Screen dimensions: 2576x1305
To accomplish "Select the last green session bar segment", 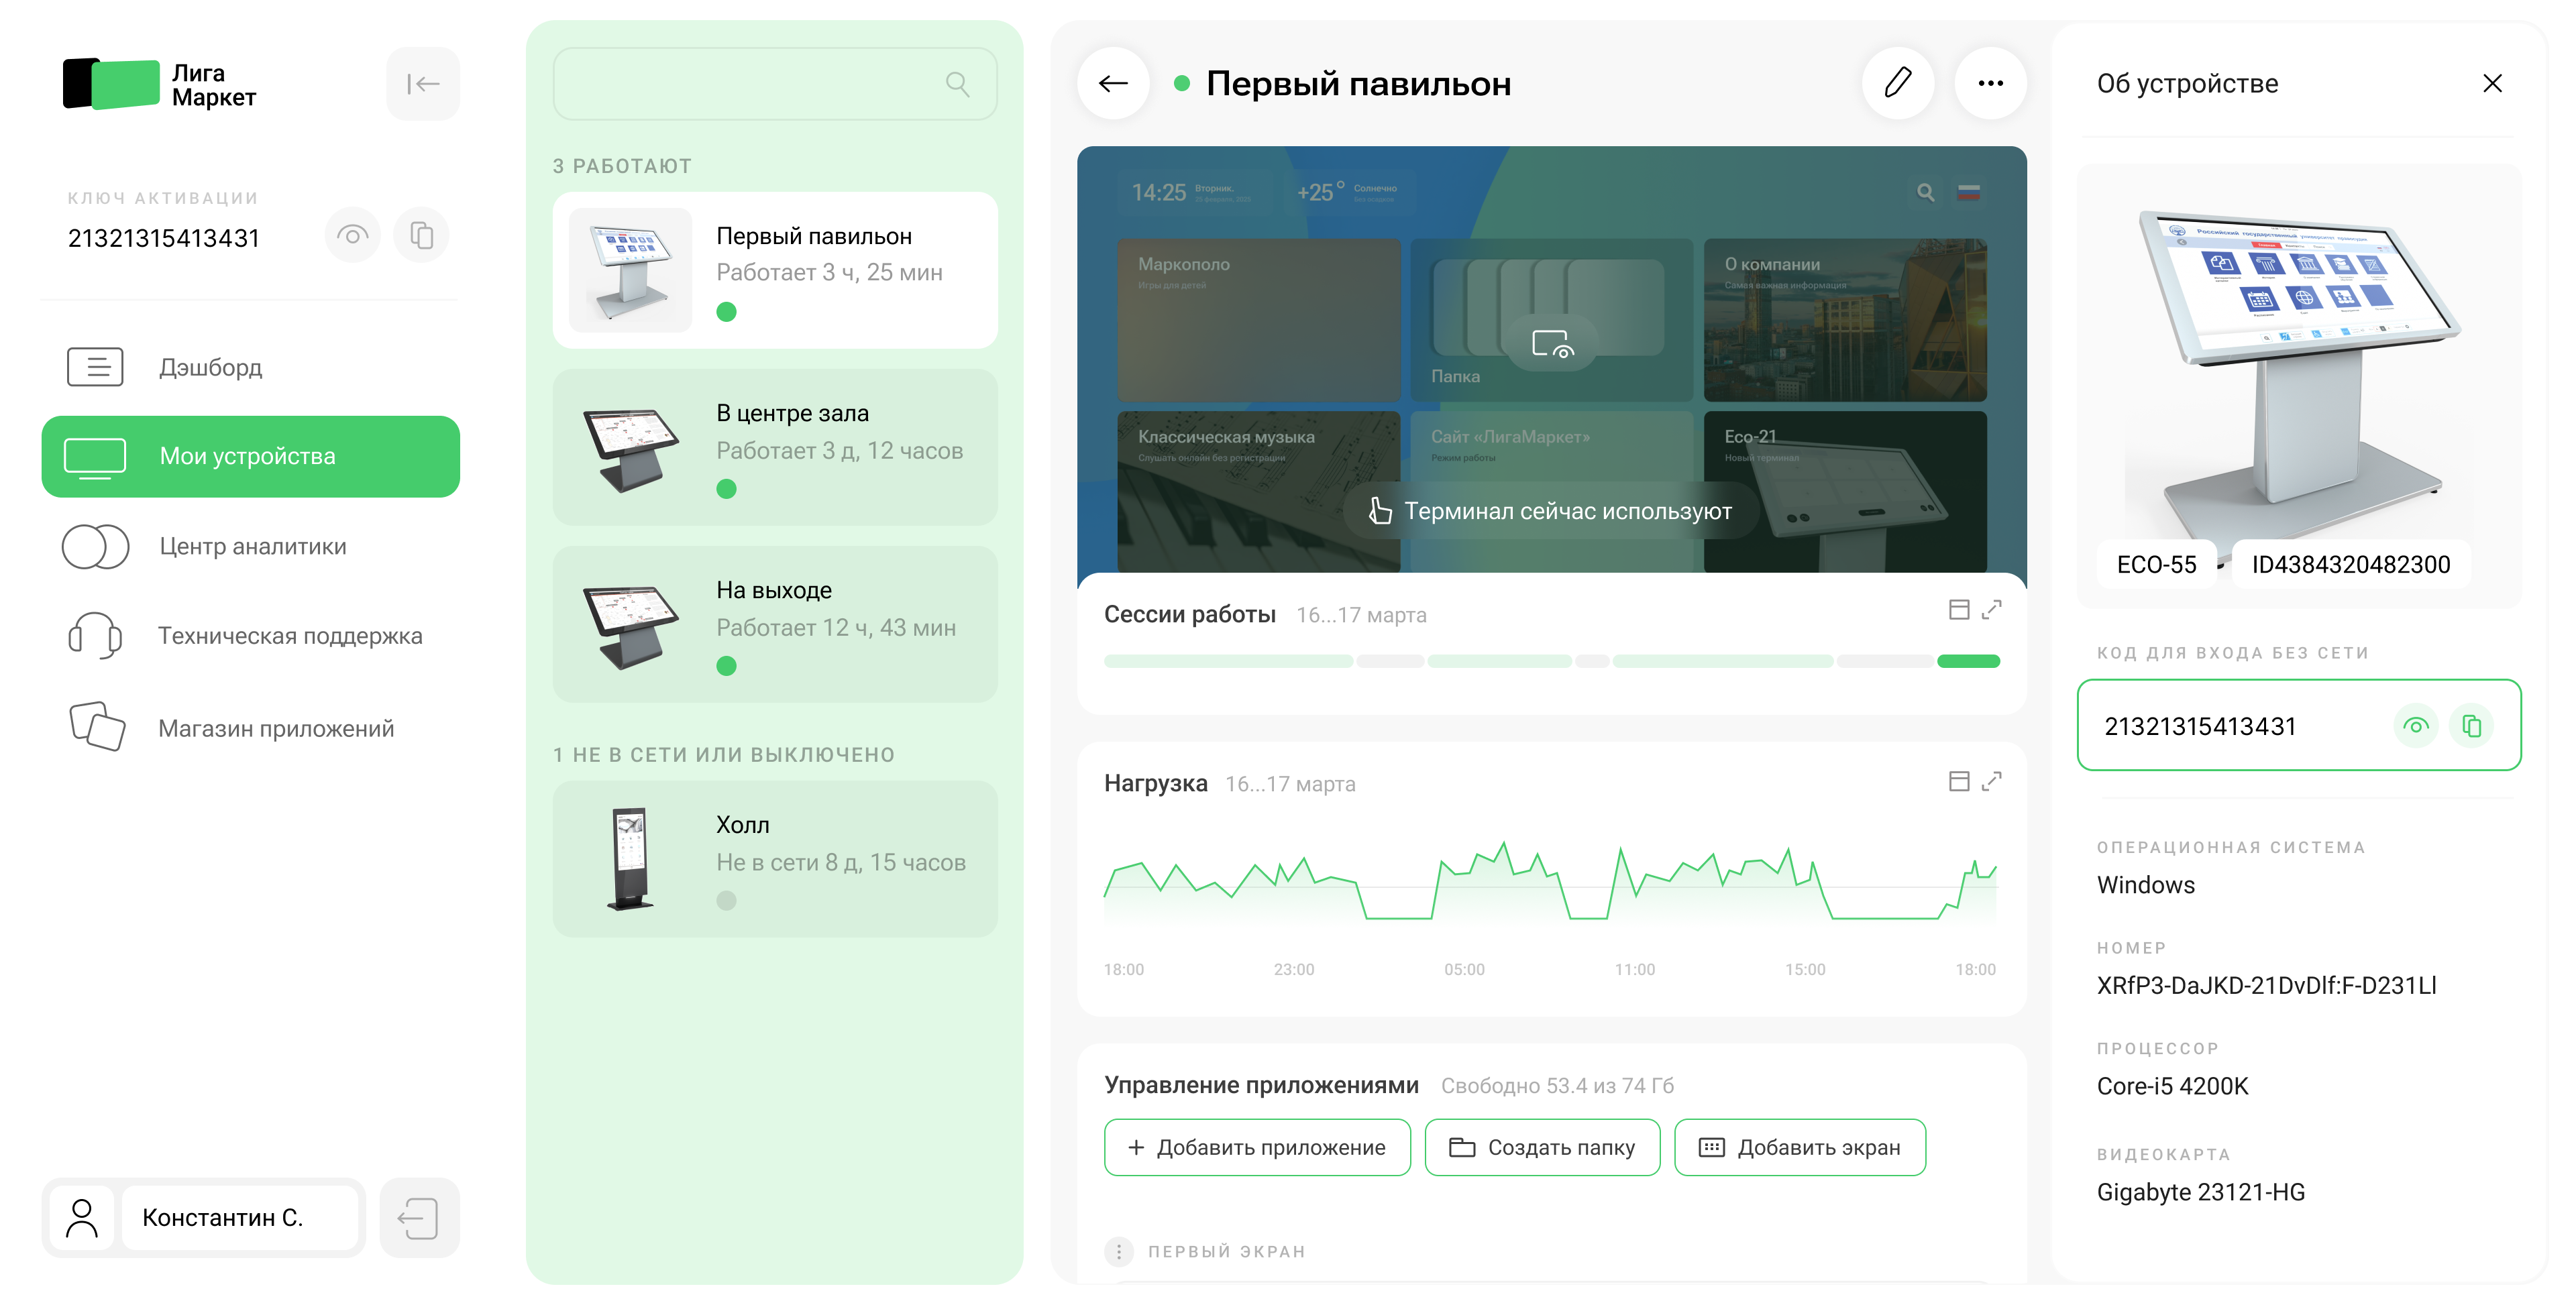I will coord(1966,660).
